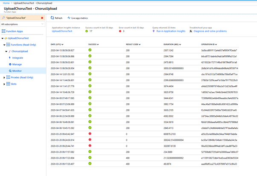The width and height of the screenshot is (257, 176).
Task: Click error icon of 2020-03-20 09:24:30.914 row
Action: pyautogui.click(x=90, y=139)
